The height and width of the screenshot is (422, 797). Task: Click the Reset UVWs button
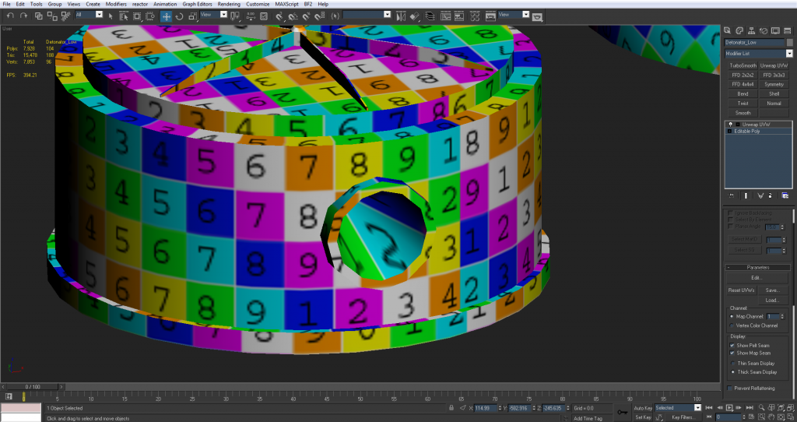coord(739,290)
